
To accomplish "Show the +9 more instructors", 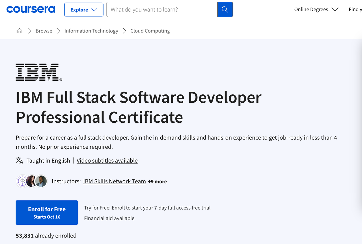I will [157, 182].
